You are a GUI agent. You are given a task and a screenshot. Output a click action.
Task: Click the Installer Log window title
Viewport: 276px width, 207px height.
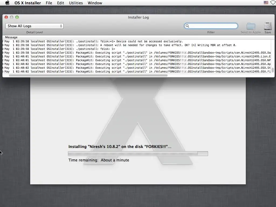click(138, 18)
